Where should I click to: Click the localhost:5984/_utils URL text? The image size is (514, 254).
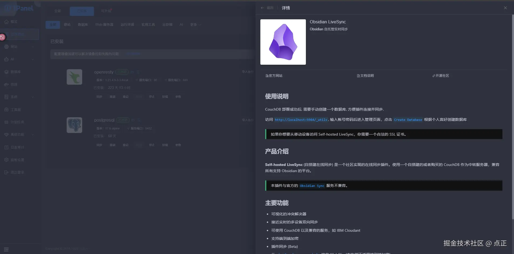pos(301,120)
